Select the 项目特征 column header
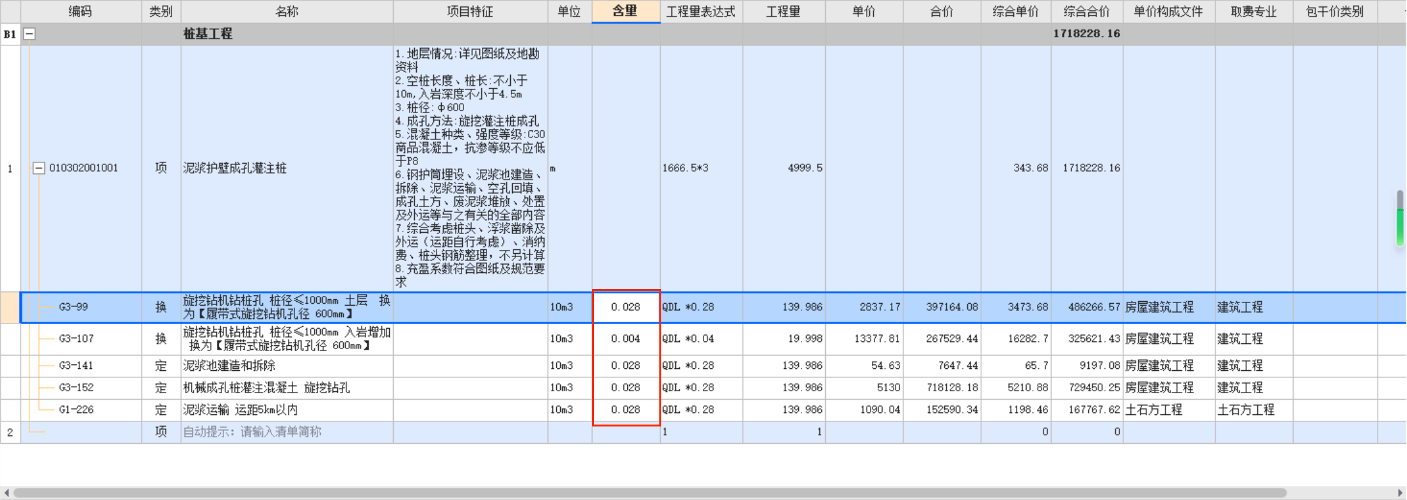The image size is (1407, 500). (470, 12)
